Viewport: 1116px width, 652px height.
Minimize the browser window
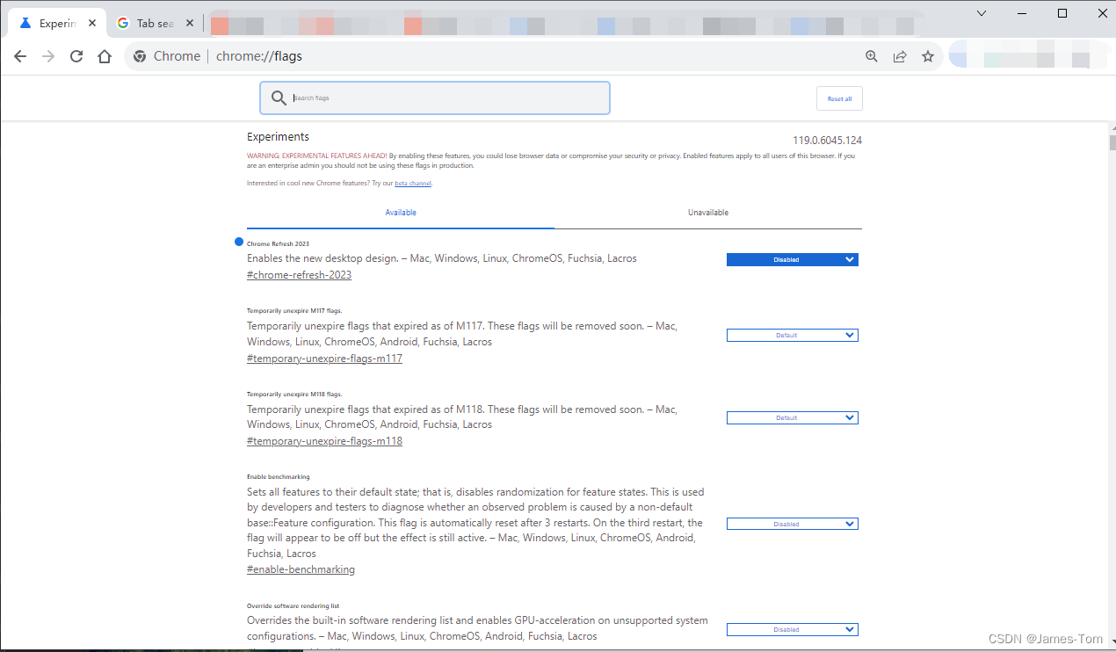pos(1023,13)
